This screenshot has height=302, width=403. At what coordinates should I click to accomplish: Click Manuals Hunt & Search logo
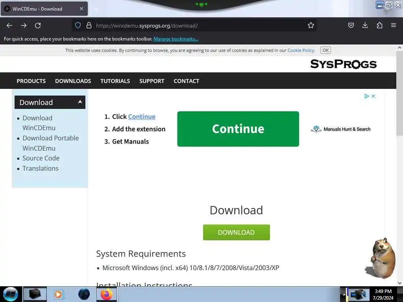pyautogui.click(x=340, y=129)
